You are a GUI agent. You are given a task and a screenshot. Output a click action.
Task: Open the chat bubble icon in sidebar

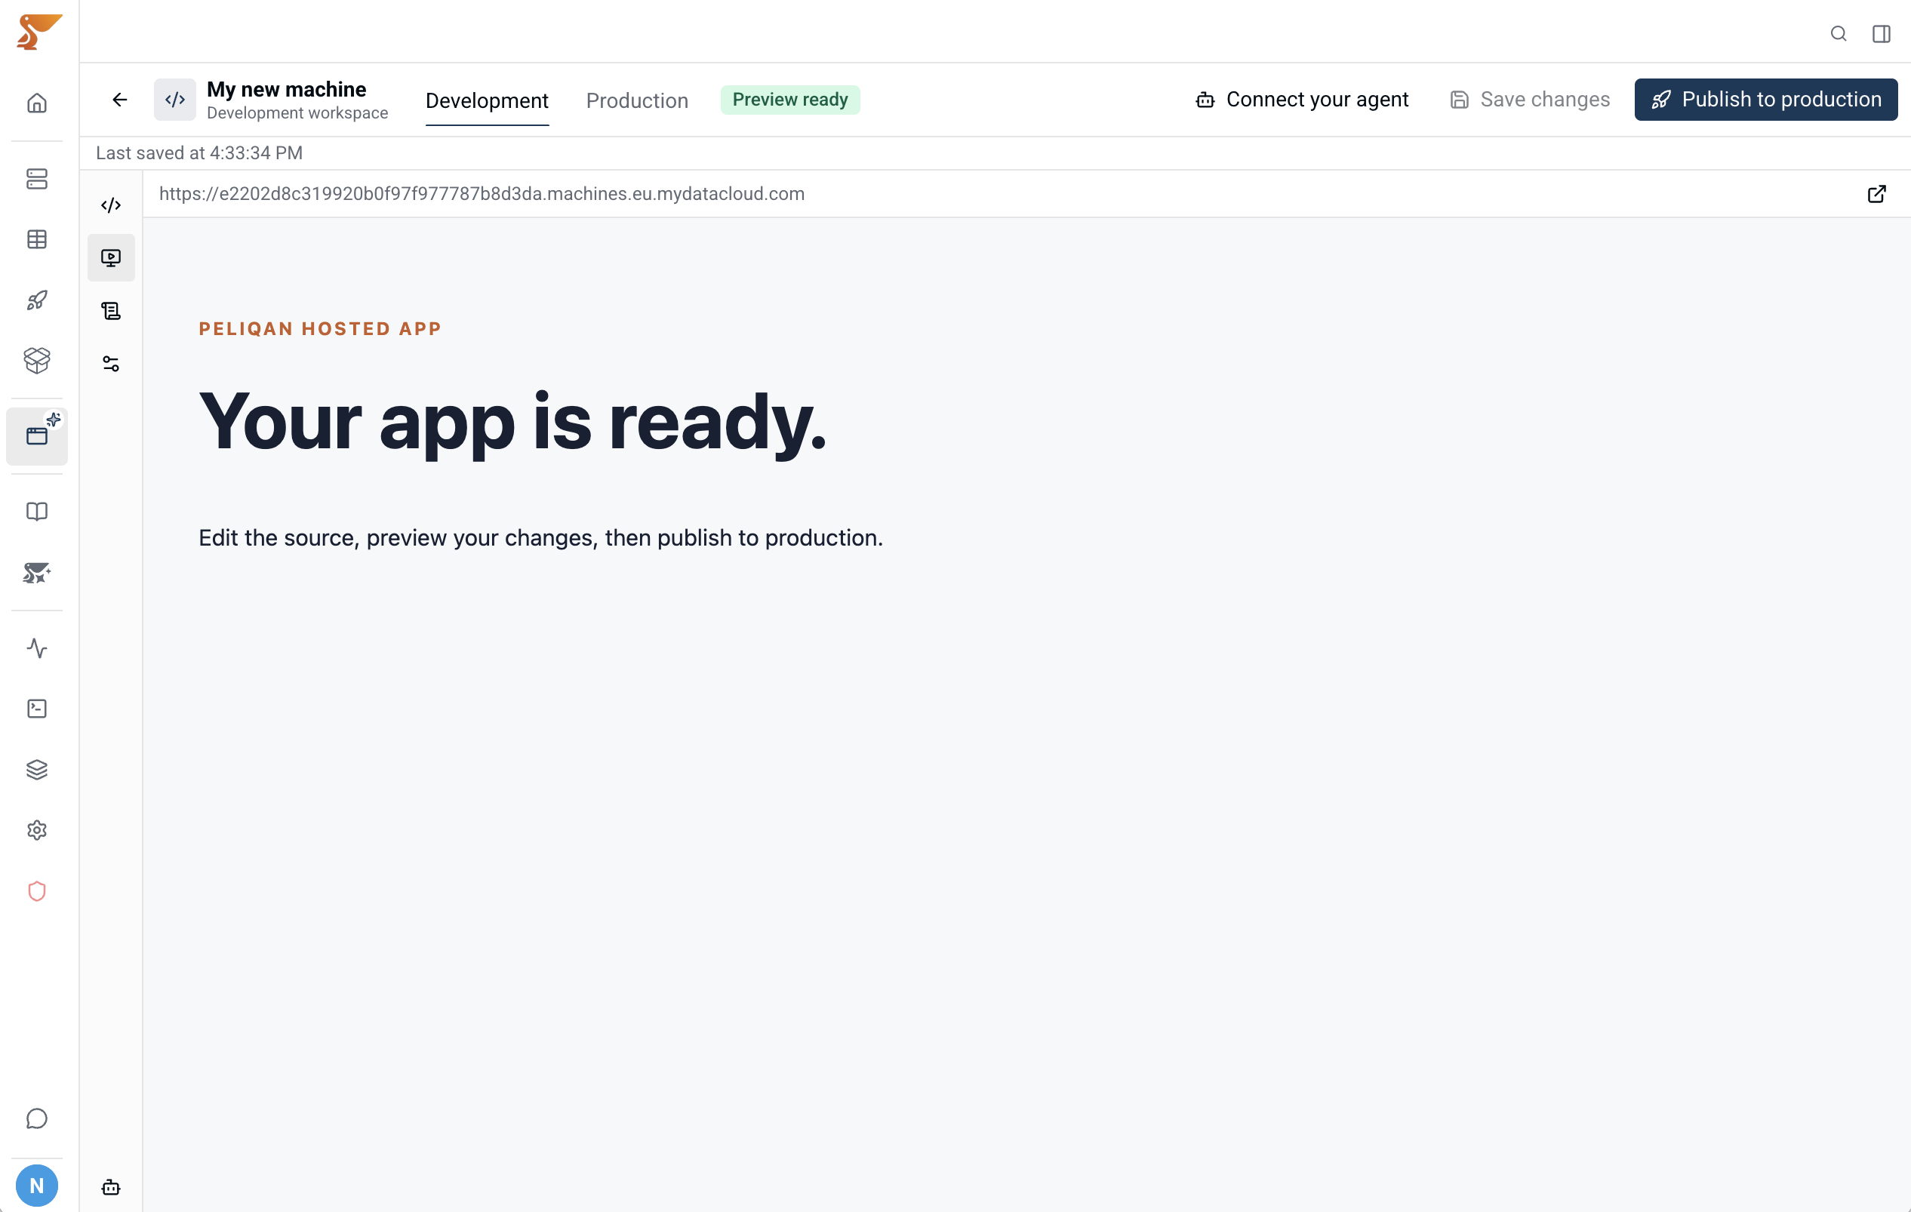36,1118
